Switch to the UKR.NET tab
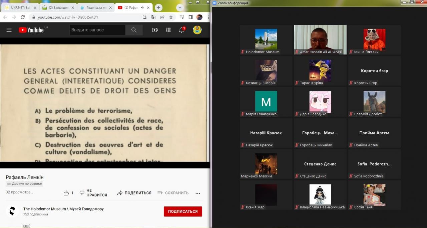The width and height of the screenshot is (427, 228). 19,8
